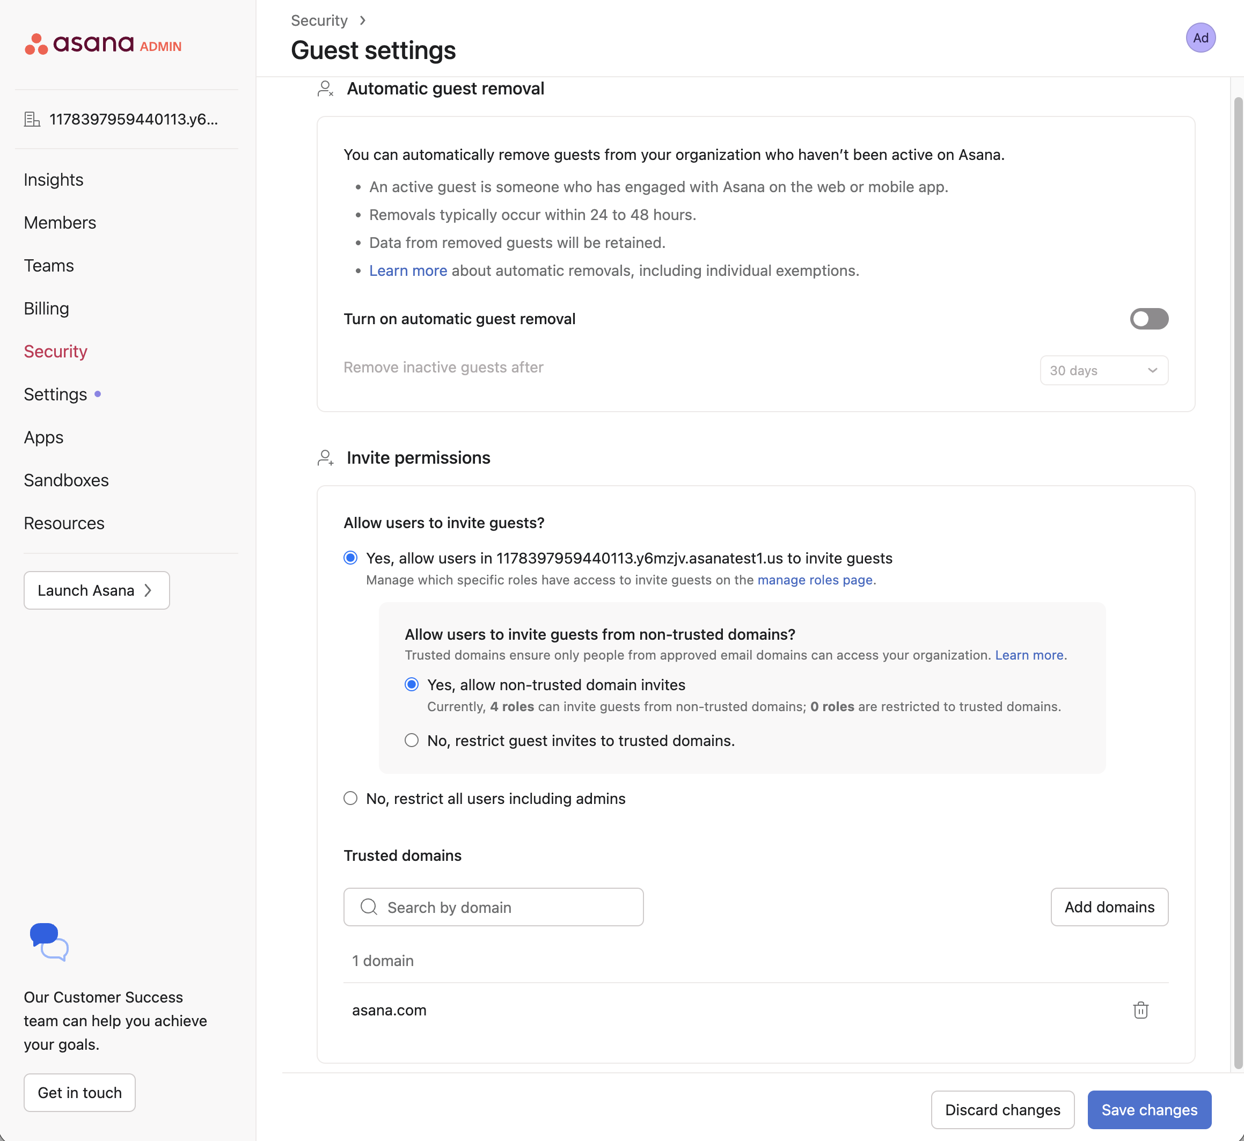Select No, restrict all users including admins
The image size is (1244, 1141).
click(x=350, y=799)
